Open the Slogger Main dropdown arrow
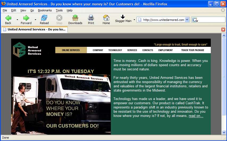This screenshot has width=227, height=141. click(134, 20)
